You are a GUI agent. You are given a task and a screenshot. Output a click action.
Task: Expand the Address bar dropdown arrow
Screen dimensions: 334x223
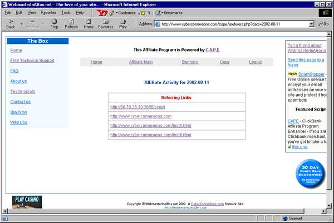click(x=312, y=24)
